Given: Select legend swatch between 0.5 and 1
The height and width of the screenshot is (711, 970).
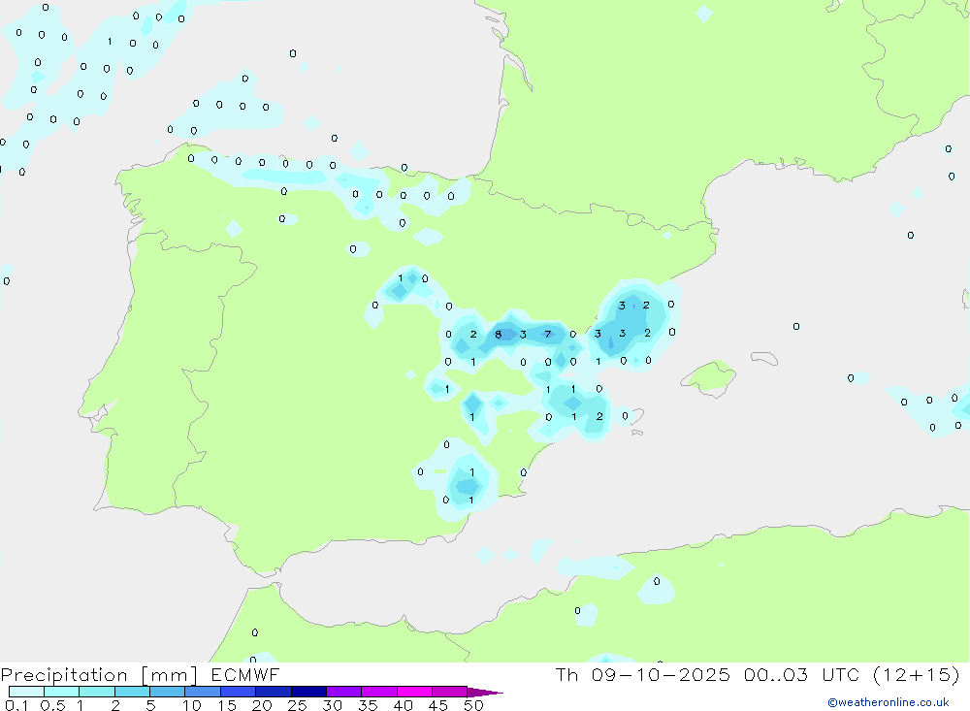Looking at the screenshot, I should pos(61,692).
